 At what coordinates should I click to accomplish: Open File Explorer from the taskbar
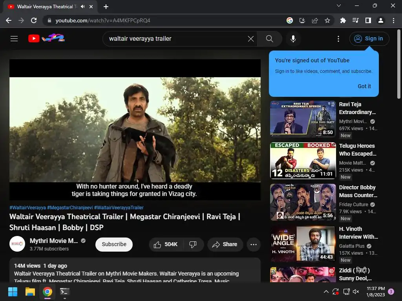pyautogui.click(x=30, y=292)
